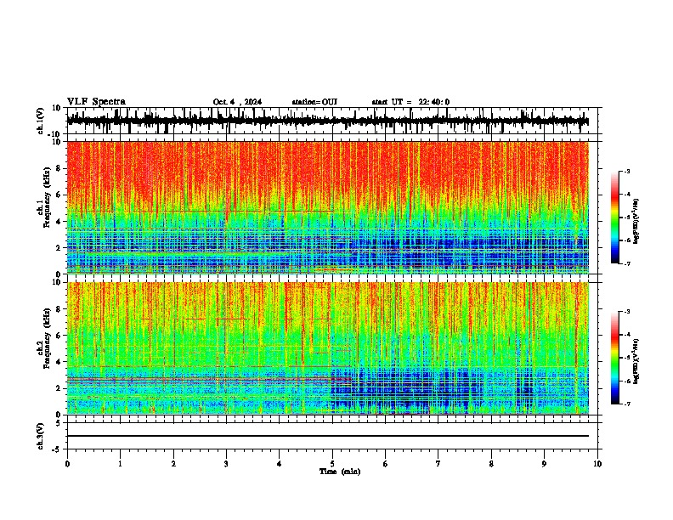Click time axis tick label "0"

(67, 464)
